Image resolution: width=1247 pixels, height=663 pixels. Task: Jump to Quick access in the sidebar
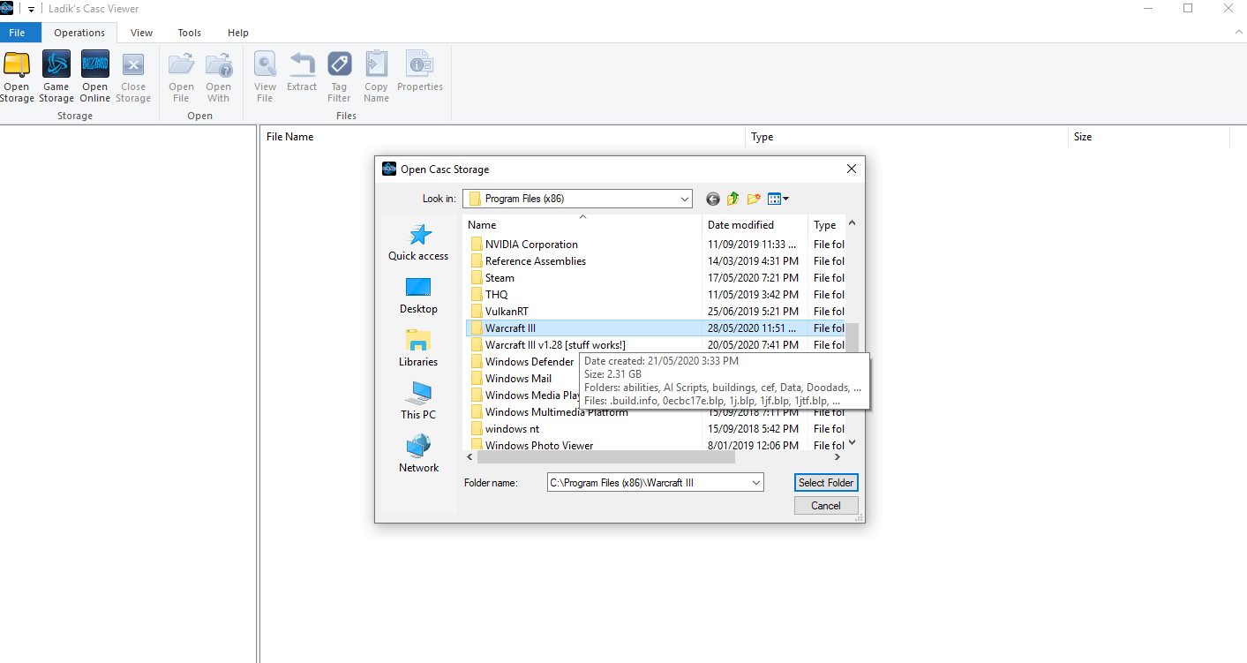418,242
